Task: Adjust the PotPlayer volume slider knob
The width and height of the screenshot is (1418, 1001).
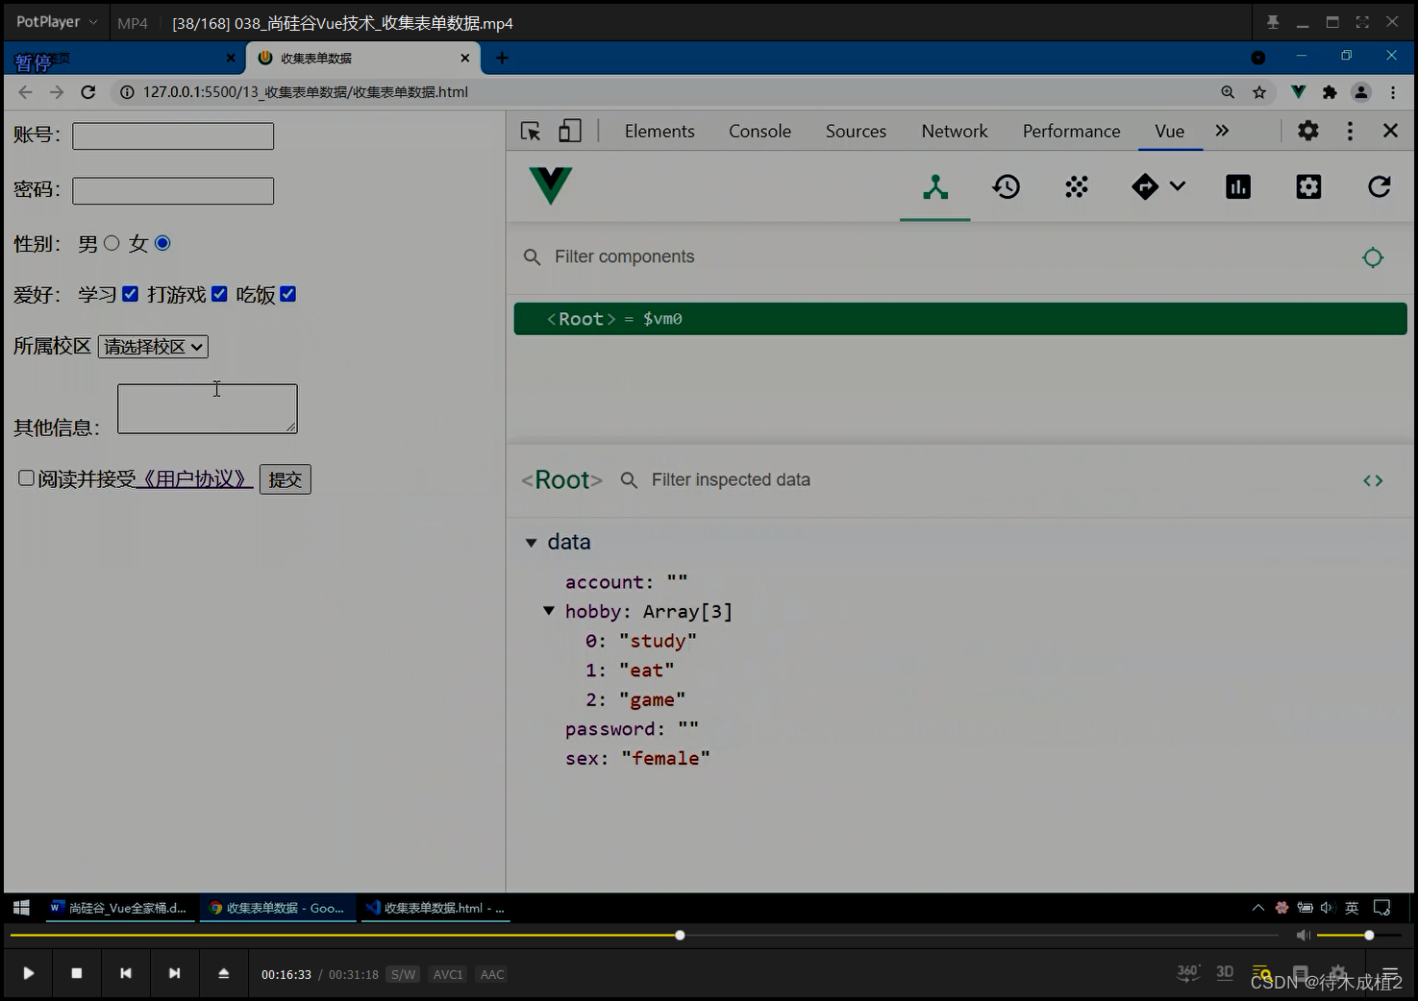Action: pos(1369,935)
